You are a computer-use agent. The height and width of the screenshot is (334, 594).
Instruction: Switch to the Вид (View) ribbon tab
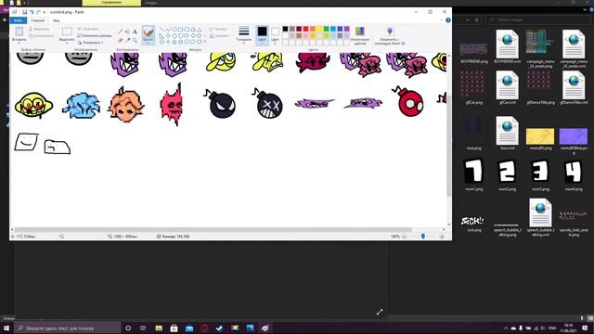pos(56,20)
